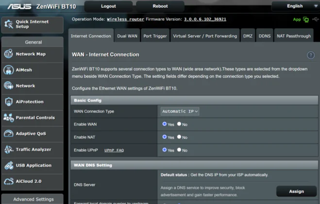Click the ZenWiFi BT10 title text
The width and height of the screenshot is (320, 204).
(x=56, y=6)
